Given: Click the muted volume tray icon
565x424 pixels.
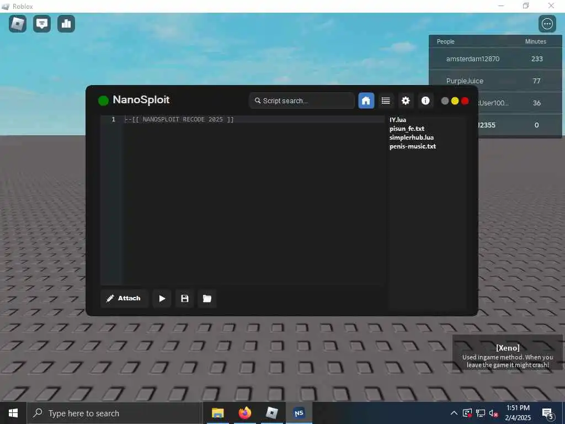Looking at the screenshot, I should click(494, 413).
